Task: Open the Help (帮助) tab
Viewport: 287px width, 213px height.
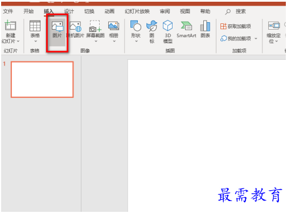Action: (205, 11)
